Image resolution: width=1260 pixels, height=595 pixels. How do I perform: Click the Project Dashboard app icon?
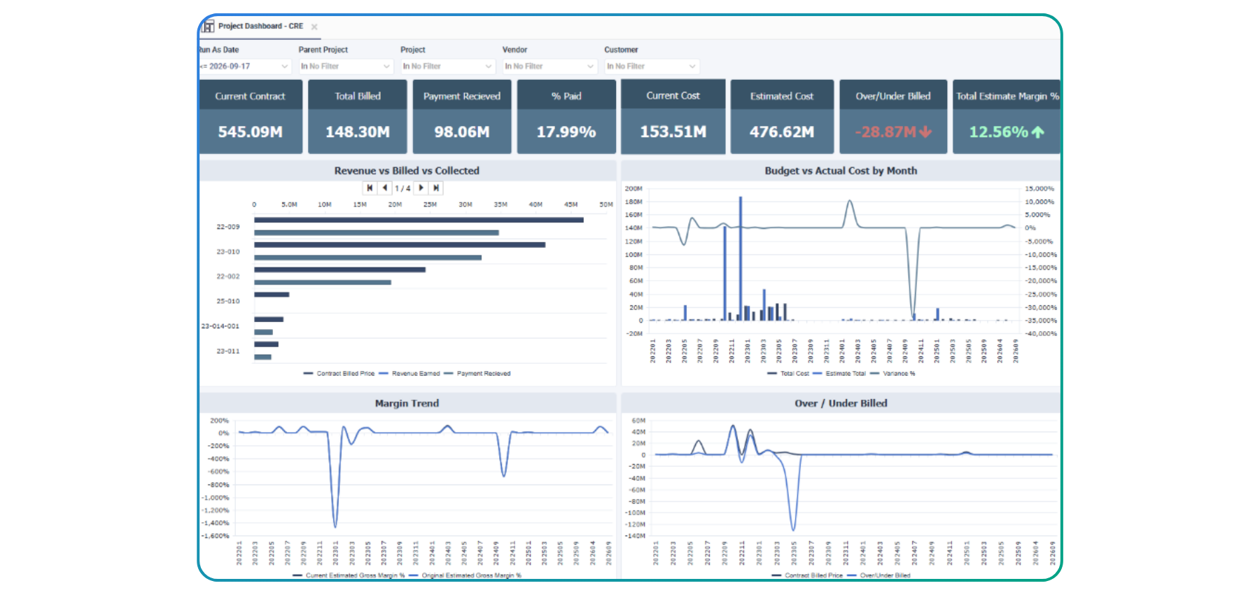pos(208,27)
